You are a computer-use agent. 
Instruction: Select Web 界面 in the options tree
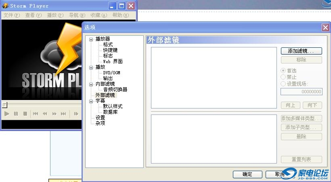[113, 61]
